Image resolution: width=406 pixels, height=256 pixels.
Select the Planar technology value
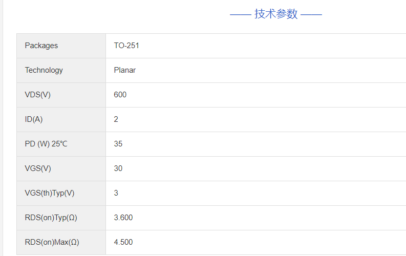[125, 70]
